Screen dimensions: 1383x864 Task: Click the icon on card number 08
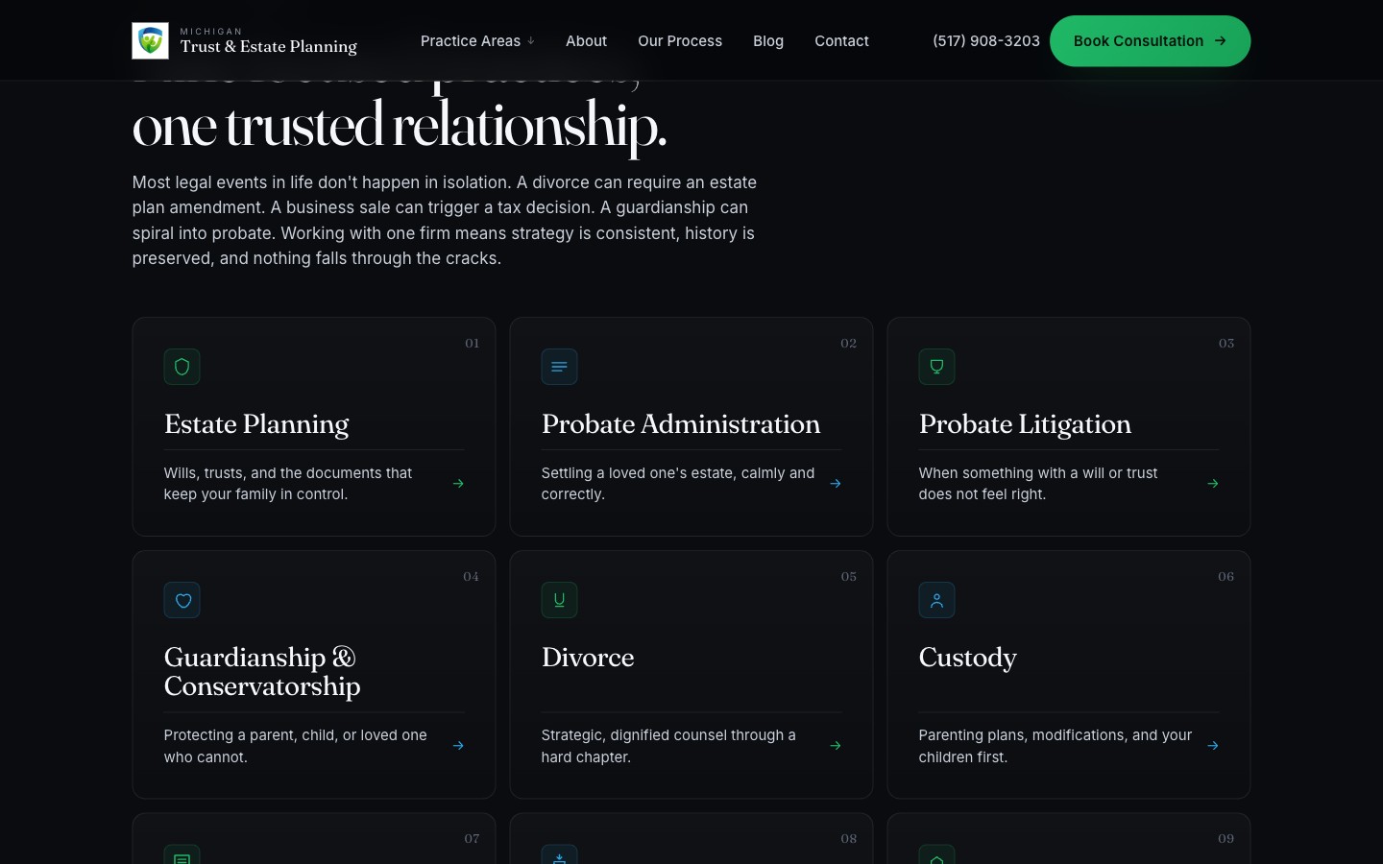(559, 854)
